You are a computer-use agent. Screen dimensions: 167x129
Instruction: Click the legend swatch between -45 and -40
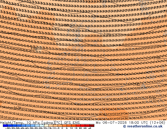coord(23,126)
